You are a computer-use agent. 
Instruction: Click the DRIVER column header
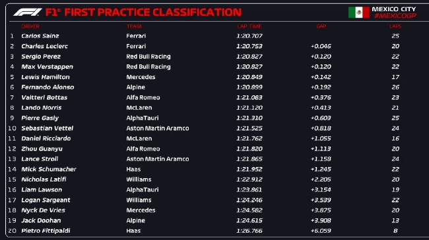pyautogui.click(x=30, y=26)
